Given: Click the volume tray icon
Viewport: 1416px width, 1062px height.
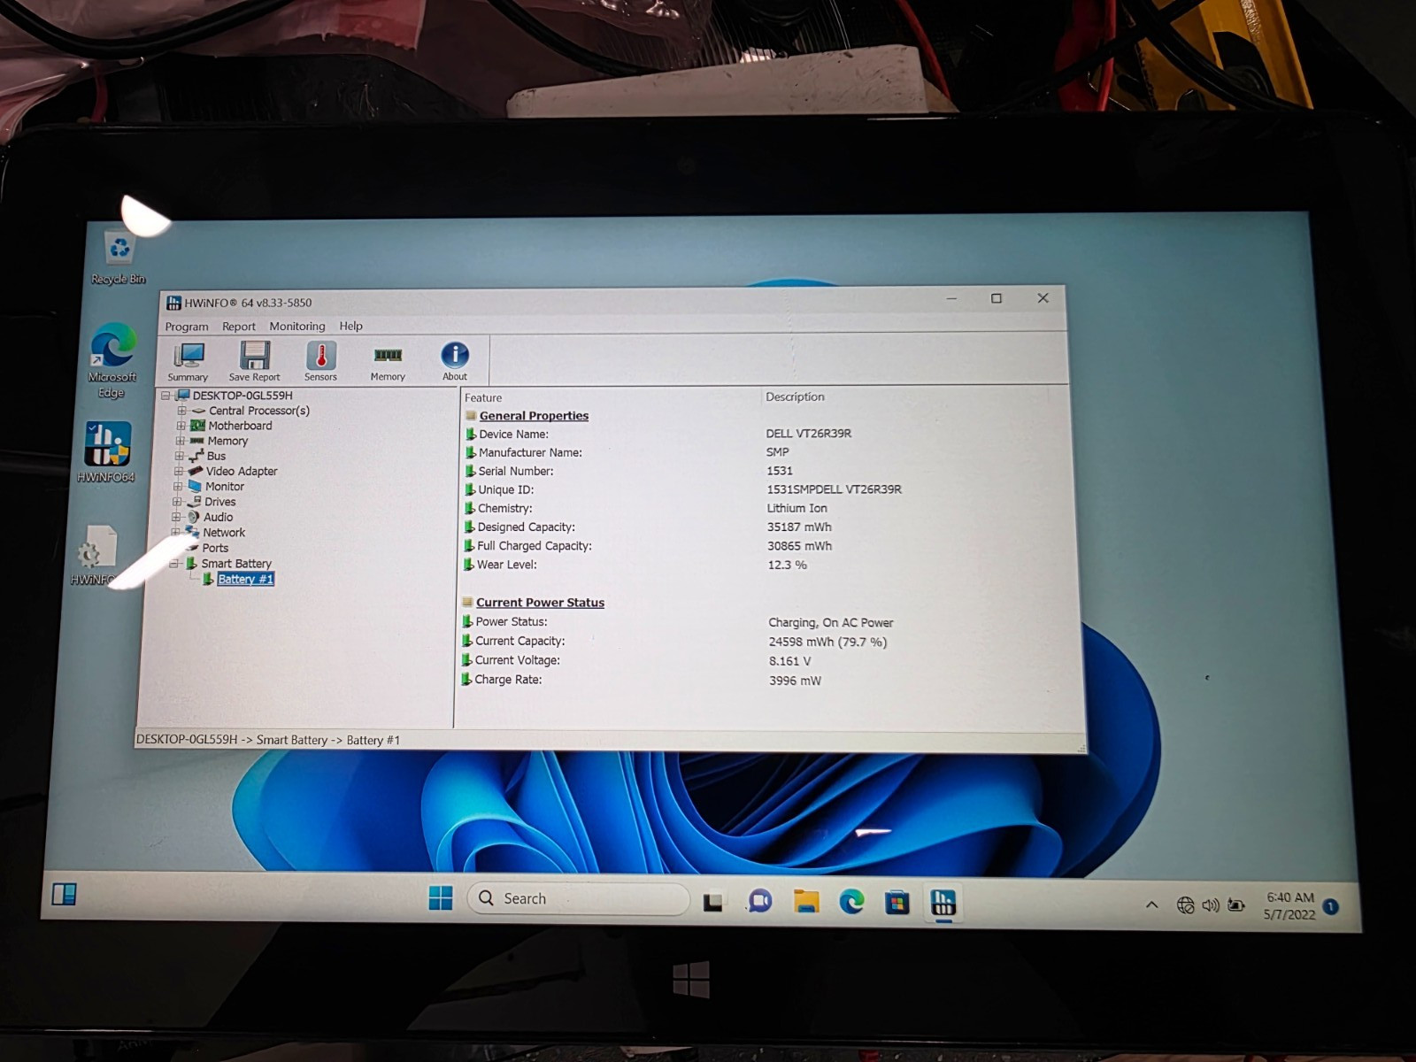Looking at the screenshot, I should click(1211, 905).
